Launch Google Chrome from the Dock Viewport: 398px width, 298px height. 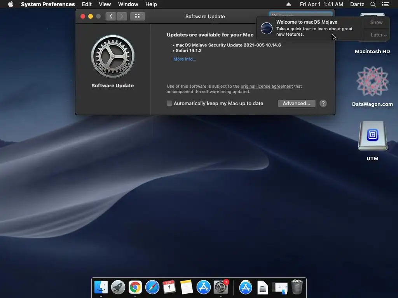point(135,288)
